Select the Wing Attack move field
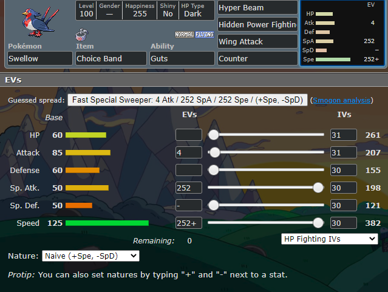Screen dimensions: 388x292 [x=257, y=41]
